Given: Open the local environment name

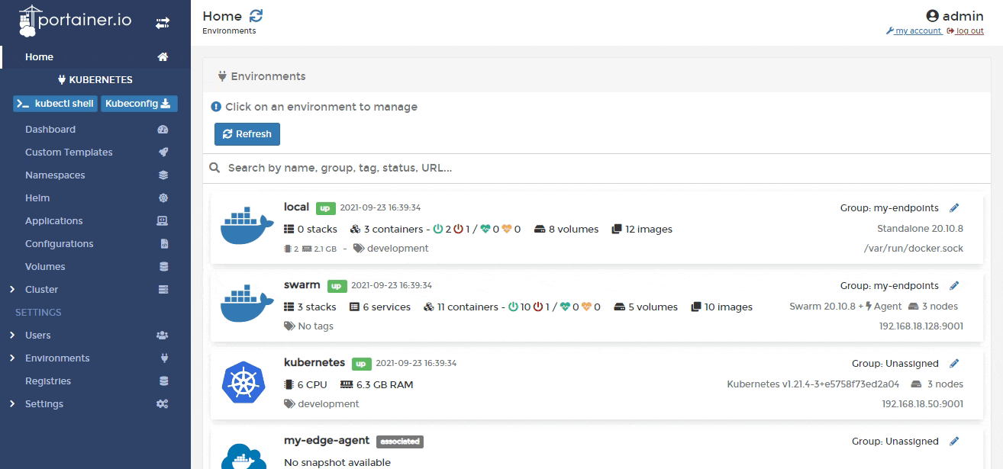Looking at the screenshot, I should click(x=296, y=207).
